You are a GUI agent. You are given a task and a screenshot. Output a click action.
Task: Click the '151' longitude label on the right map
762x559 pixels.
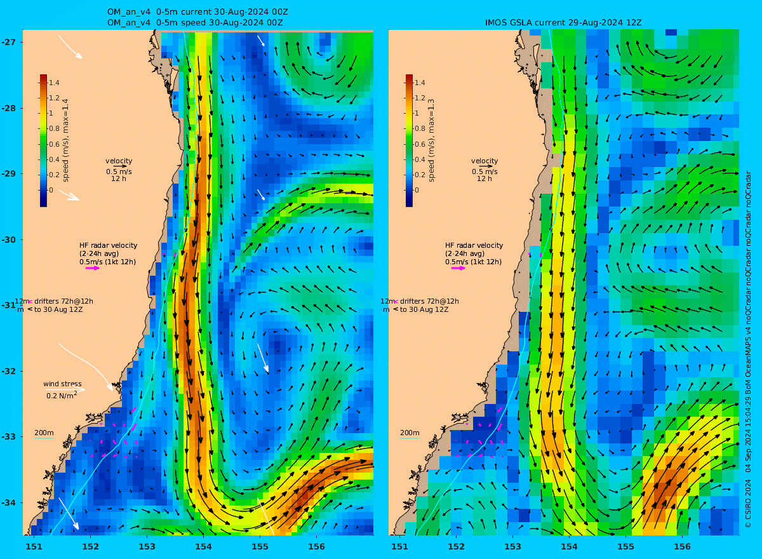pos(399,546)
